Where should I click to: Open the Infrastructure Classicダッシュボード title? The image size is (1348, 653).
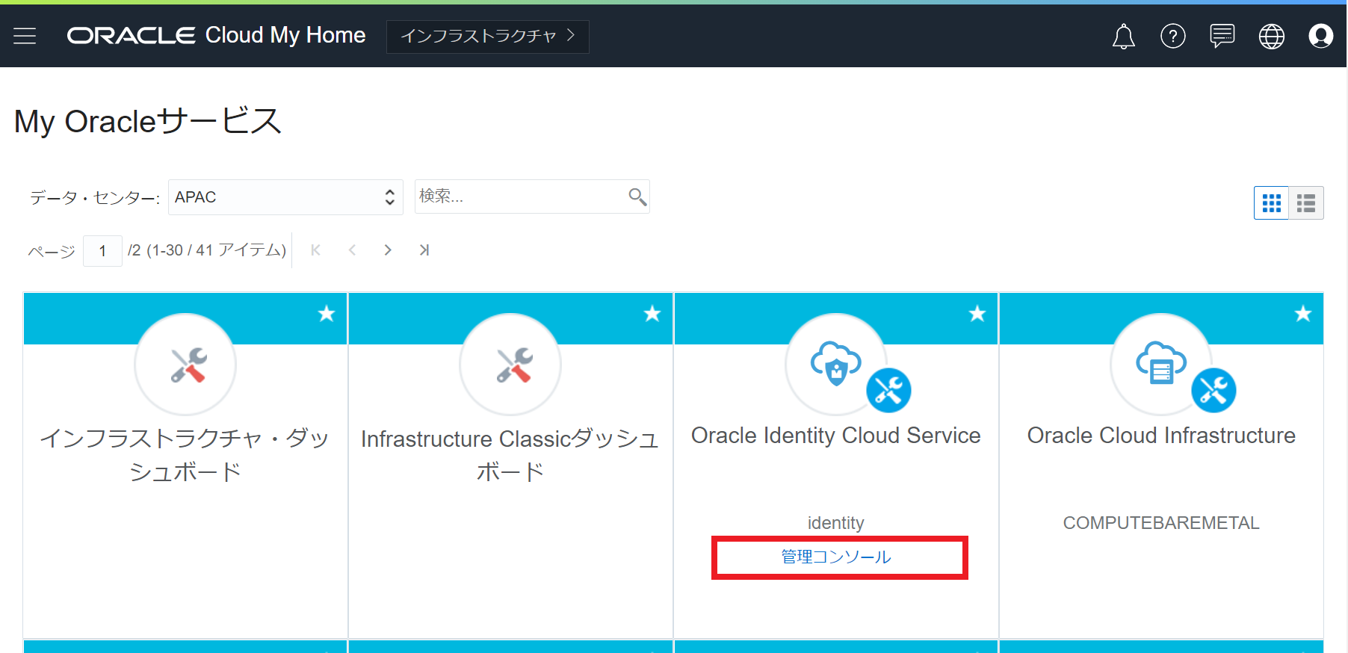tap(510, 455)
